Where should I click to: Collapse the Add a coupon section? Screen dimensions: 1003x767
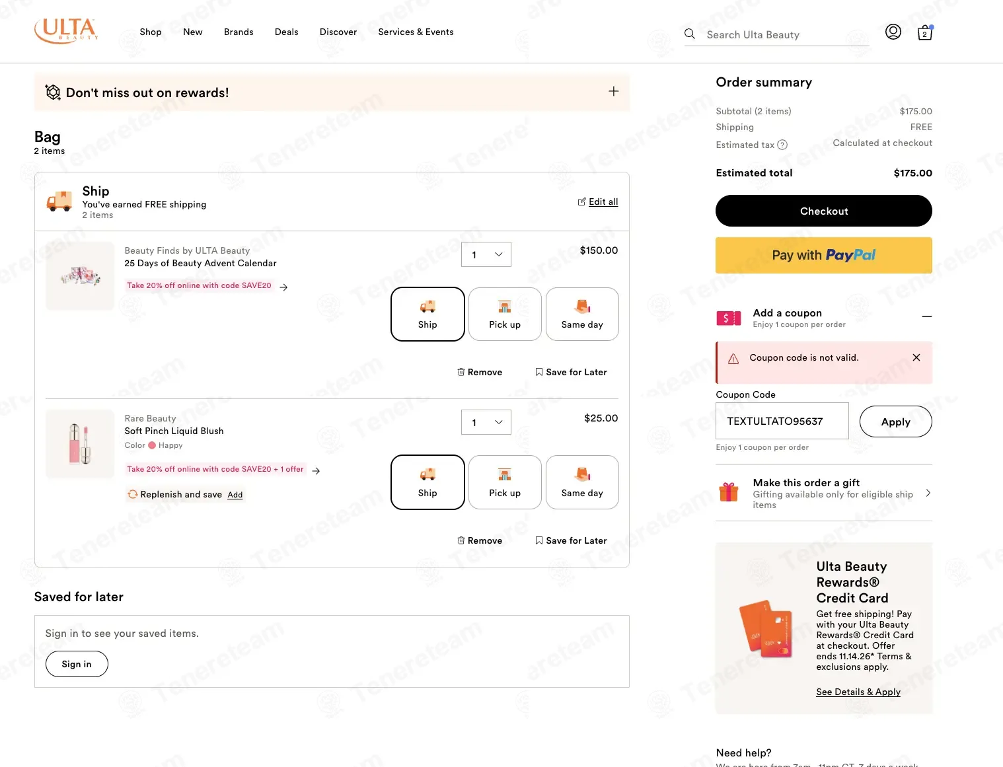[927, 316]
